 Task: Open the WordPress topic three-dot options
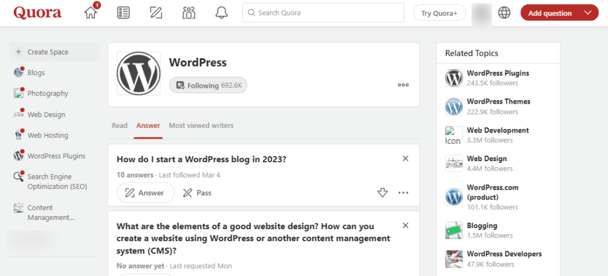[x=403, y=85]
